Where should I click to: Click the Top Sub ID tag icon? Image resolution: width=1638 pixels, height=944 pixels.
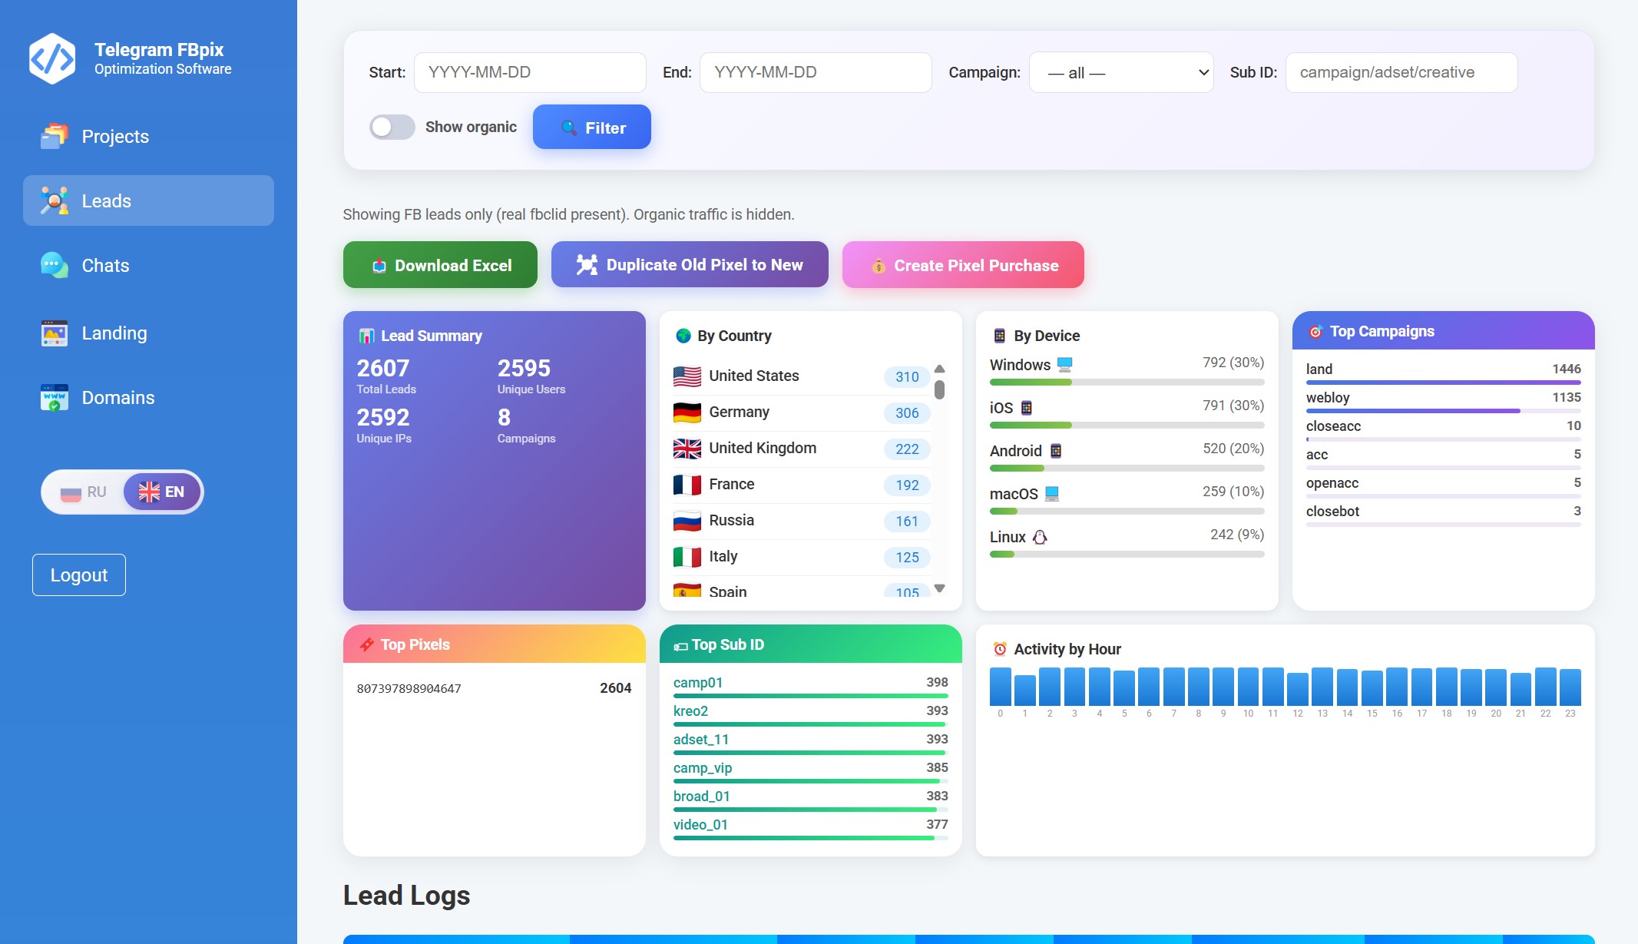680,646
